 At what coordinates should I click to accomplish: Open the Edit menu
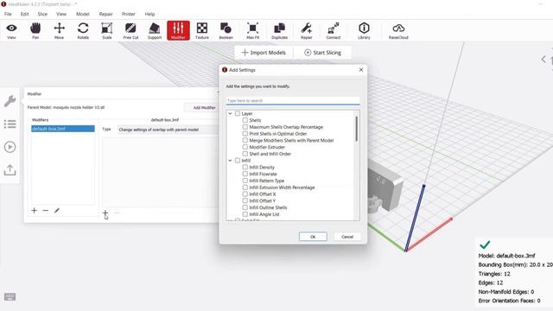click(25, 14)
